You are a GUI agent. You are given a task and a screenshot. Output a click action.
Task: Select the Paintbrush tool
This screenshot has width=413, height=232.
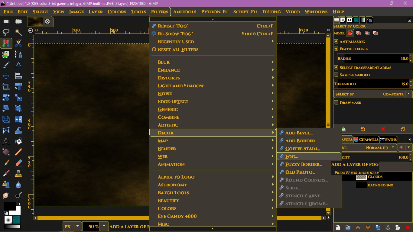point(6,163)
